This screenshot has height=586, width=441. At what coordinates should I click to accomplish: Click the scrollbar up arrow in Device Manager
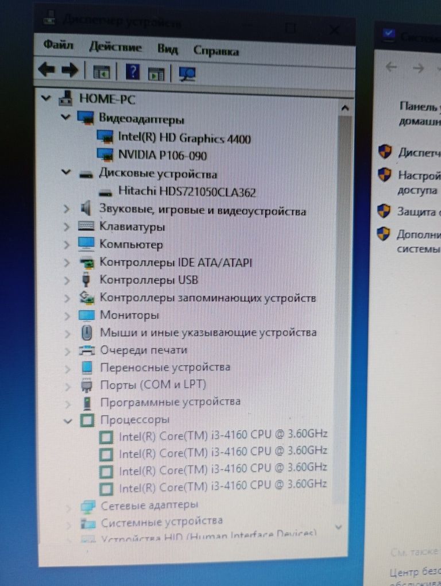tap(345, 108)
